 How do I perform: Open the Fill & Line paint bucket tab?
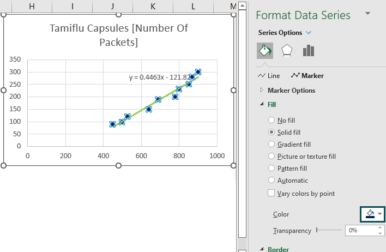click(x=265, y=51)
